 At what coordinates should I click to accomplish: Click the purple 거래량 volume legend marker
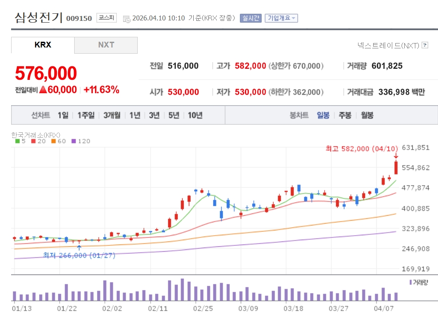tap(410, 282)
